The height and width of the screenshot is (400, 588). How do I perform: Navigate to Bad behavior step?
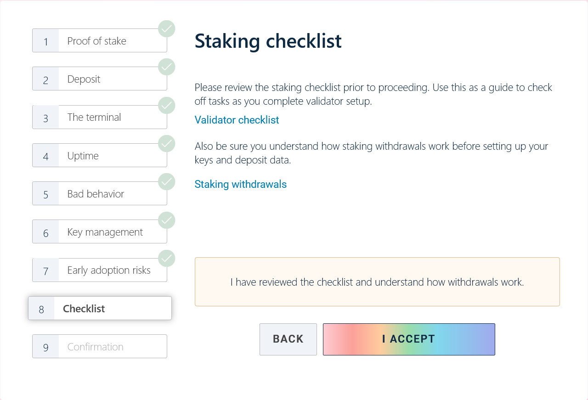click(x=99, y=194)
